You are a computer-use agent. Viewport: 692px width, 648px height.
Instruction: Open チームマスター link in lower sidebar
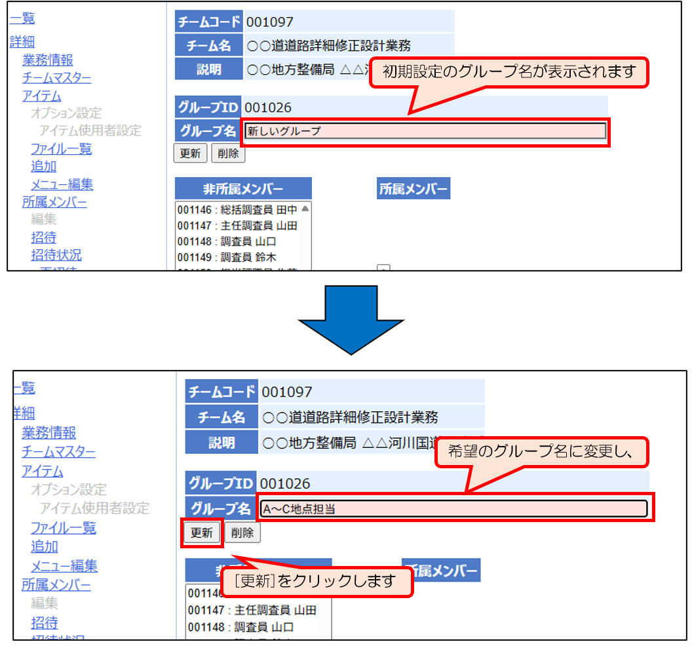pos(58,452)
